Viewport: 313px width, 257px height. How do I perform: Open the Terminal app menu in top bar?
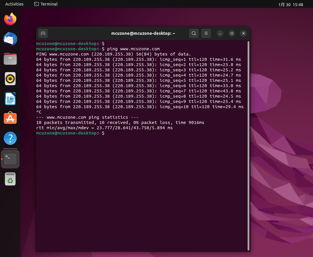coord(46,4)
